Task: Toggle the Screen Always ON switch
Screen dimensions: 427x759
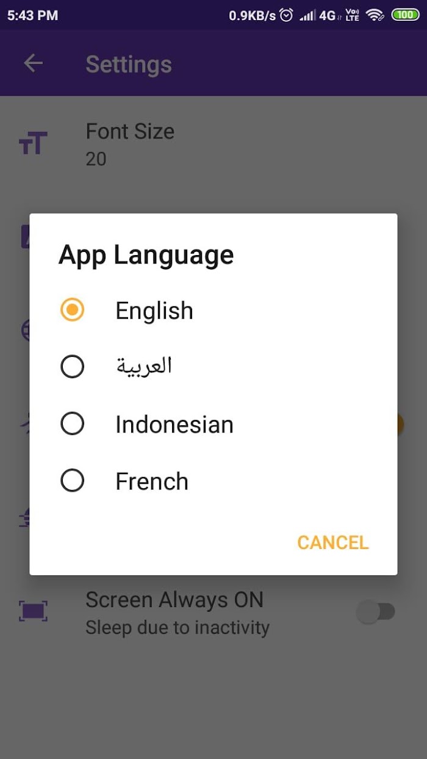Action: click(376, 611)
